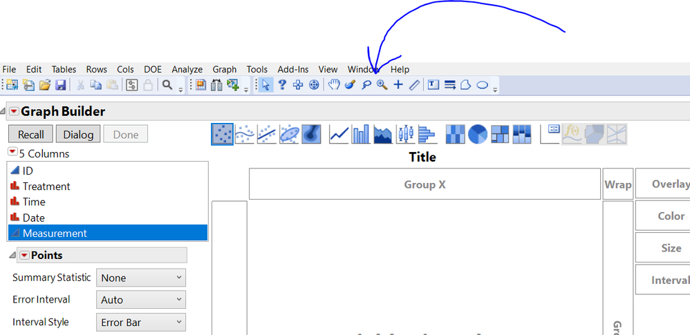Click the padlock Lock toolbar icon
This screenshot has height=335, width=690.
148,85
